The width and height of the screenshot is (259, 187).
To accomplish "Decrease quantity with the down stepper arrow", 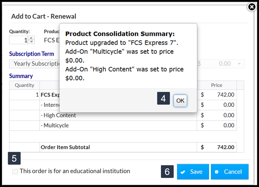I will [31, 42].
